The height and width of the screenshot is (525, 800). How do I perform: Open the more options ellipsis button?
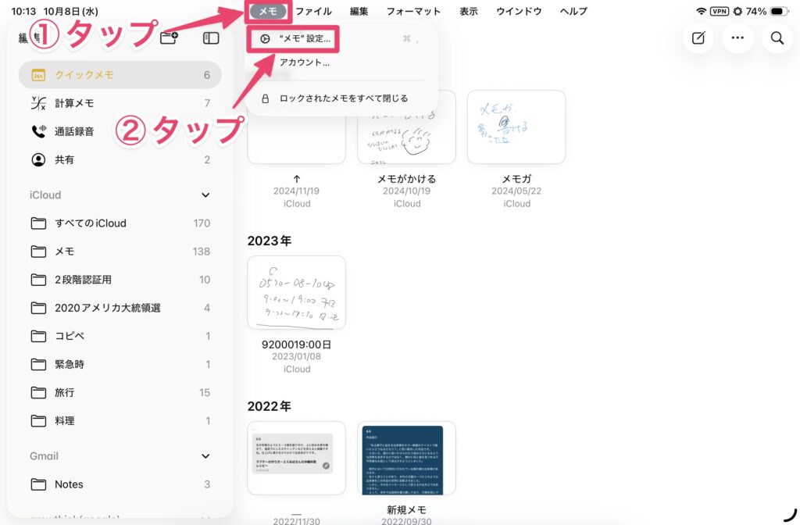point(737,38)
